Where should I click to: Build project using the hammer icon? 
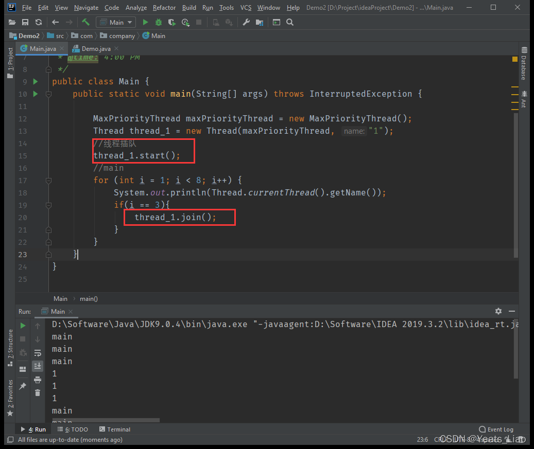85,22
